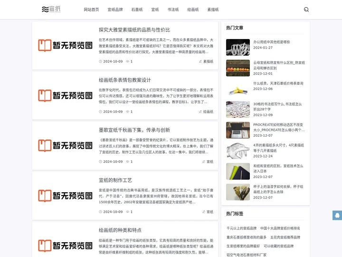Click fruit thumbnail for 云母宣纸 article
This screenshot has width=342, height=257.
(x=238, y=68)
